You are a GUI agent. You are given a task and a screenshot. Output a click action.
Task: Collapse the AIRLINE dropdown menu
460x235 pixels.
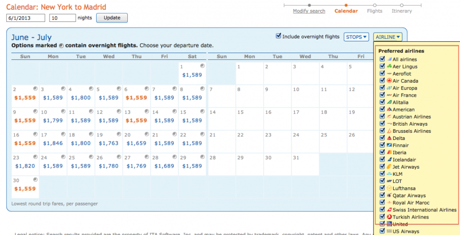pos(388,37)
